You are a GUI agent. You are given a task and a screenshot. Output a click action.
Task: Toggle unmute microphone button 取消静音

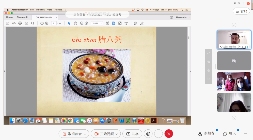(72, 134)
